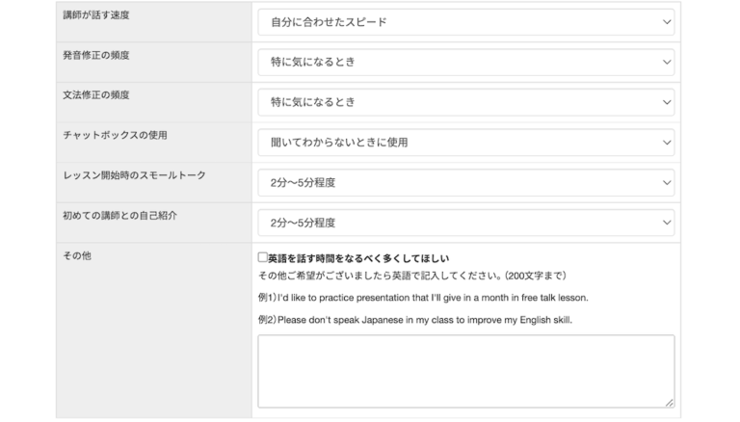Screen dimensions: 740x422
Task: Open the 講師が話す速度 dropdown
Action: tap(465, 22)
